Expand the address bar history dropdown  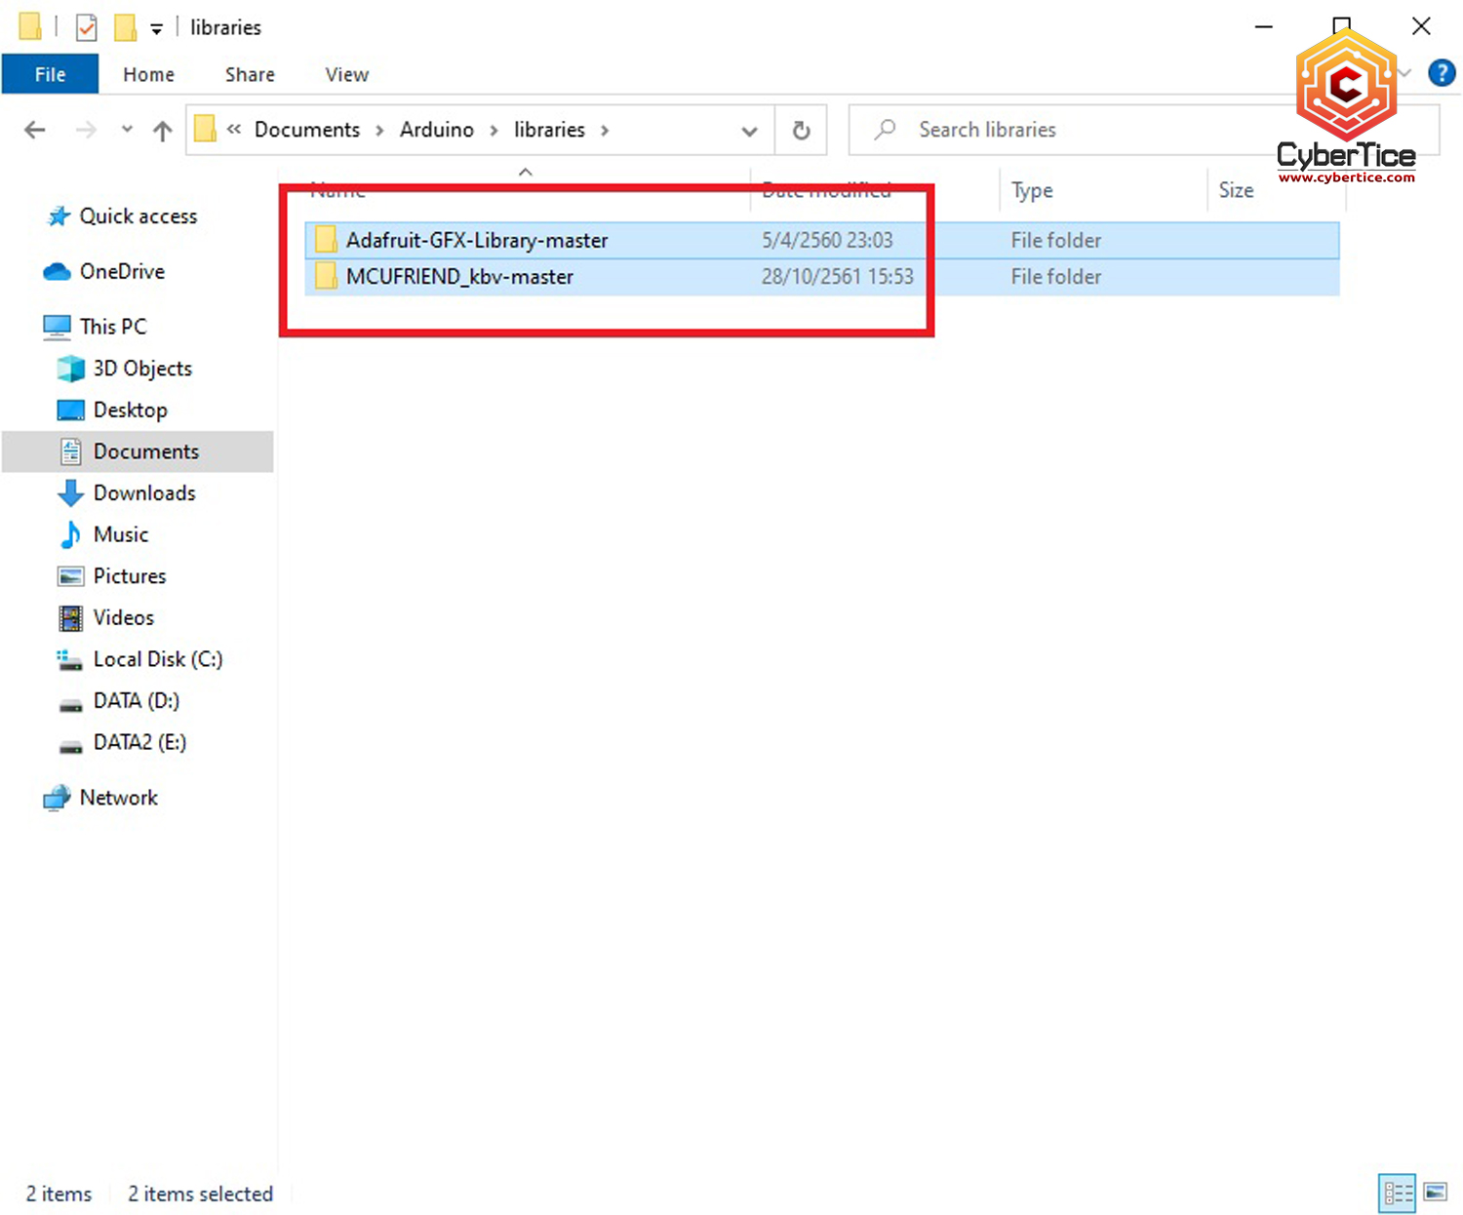749,131
